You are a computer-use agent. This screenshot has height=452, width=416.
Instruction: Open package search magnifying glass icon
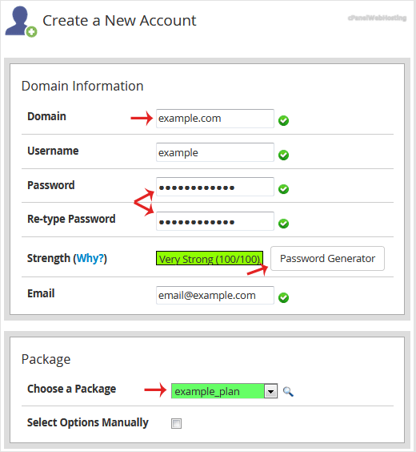[x=288, y=391]
